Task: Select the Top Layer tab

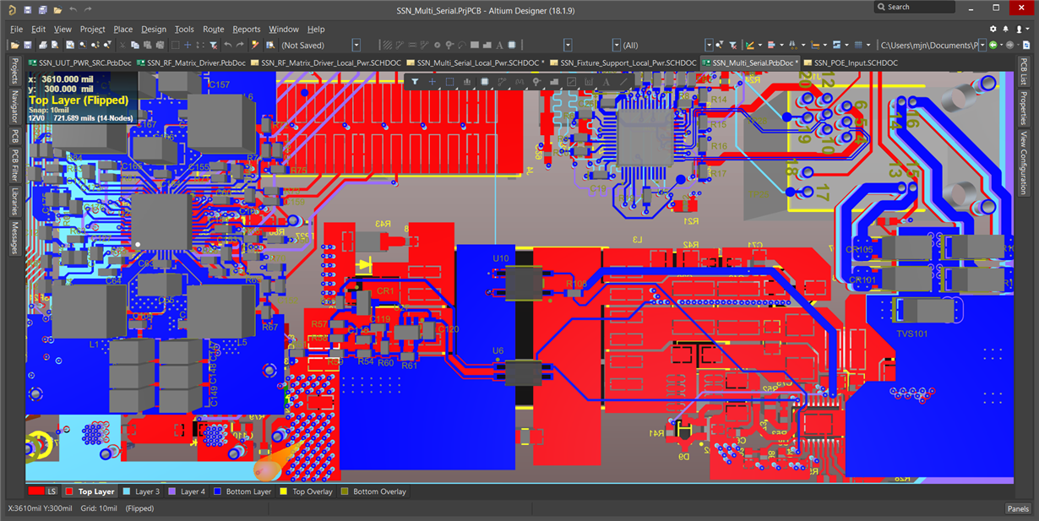Action: 90,491
